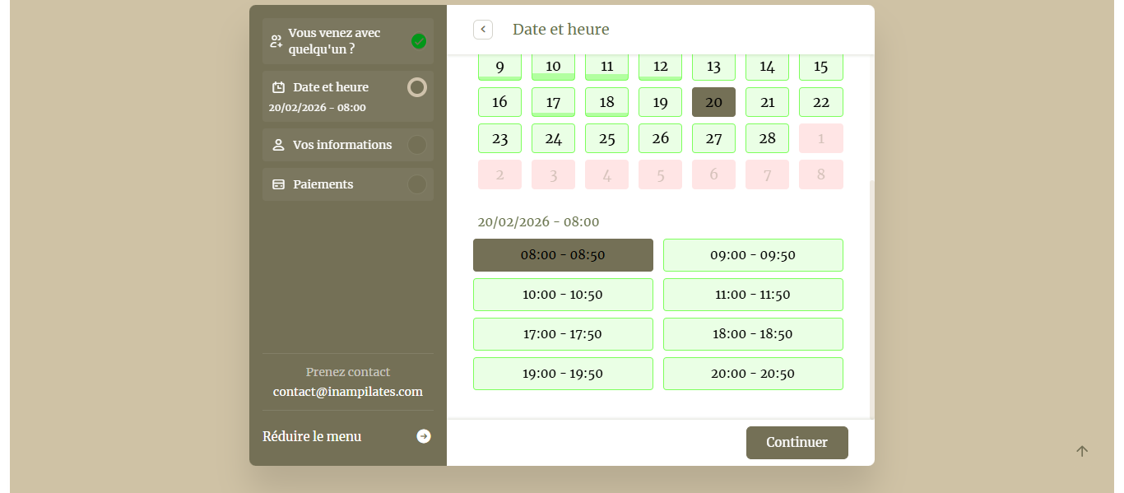Screen dimensions: 1124x493
Task: Select the 09:00 - 09:50 time slot
Action: pos(753,255)
